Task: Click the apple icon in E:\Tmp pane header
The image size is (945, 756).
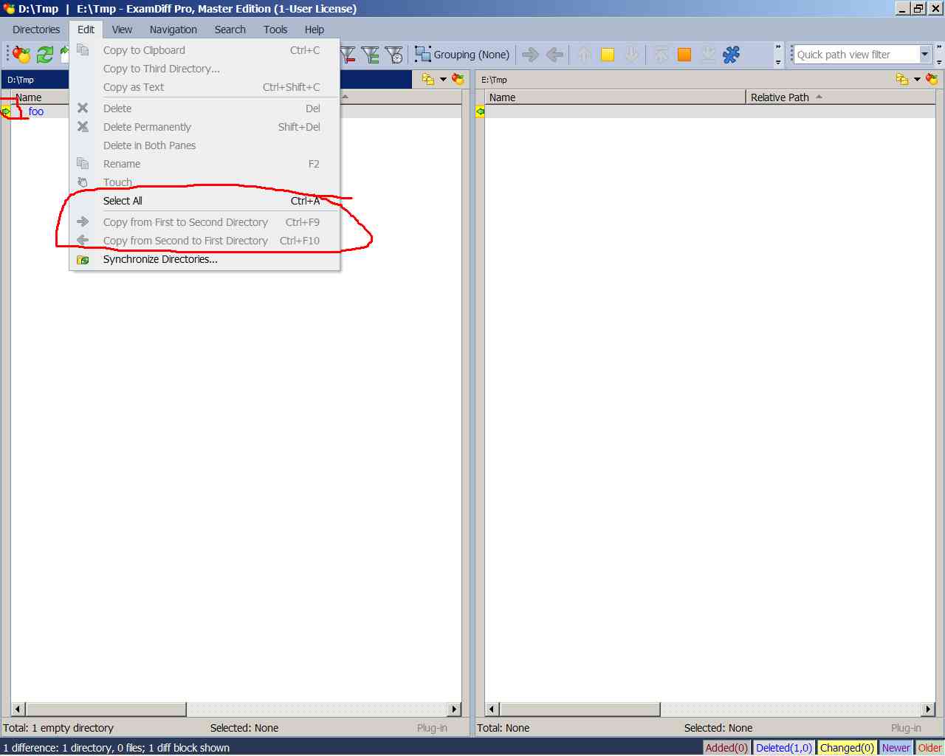Action: click(932, 79)
